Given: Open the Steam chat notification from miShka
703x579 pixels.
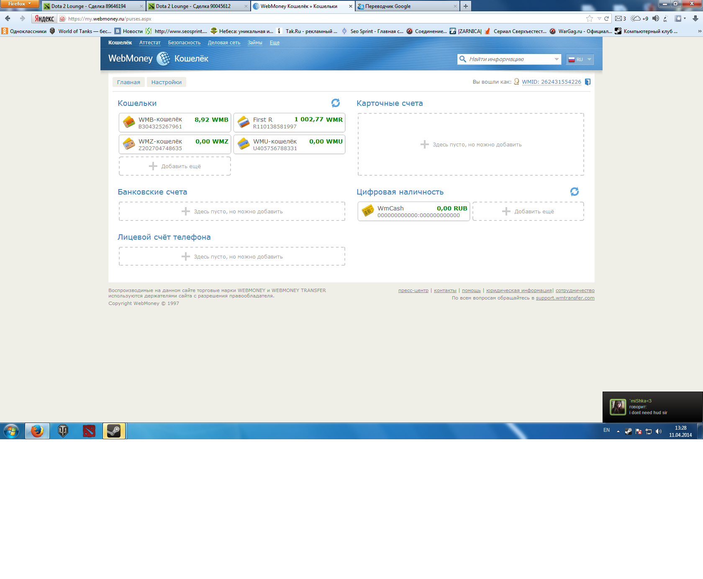Looking at the screenshot, I should [653, 407].
